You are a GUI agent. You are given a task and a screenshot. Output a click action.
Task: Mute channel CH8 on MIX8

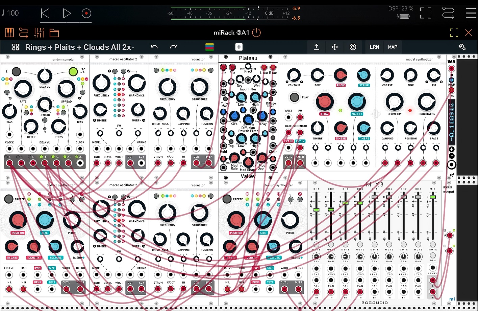pos(418,244)
